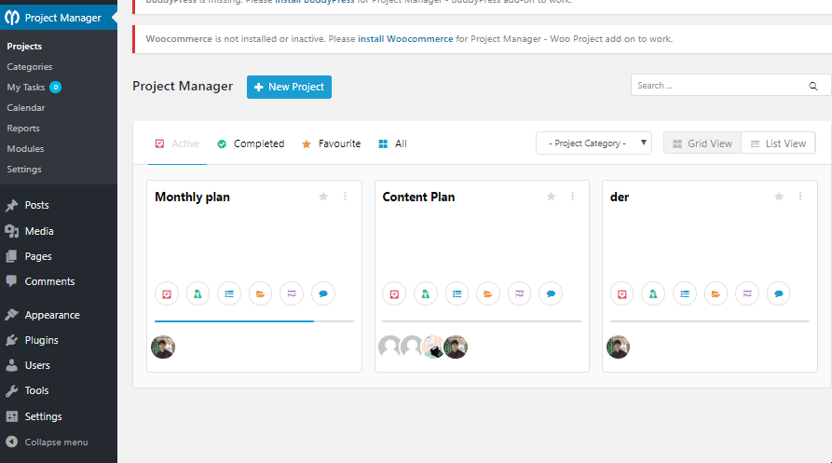Image resolution: width=832 pixels, height=463 pixels.
Task: Click the red checkmark tasks icon on Content Plan
Action: click(x=394, y=293)
